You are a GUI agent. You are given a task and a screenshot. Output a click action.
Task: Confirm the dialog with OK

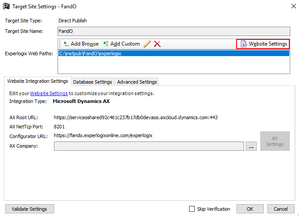click(x=250, y=209)
